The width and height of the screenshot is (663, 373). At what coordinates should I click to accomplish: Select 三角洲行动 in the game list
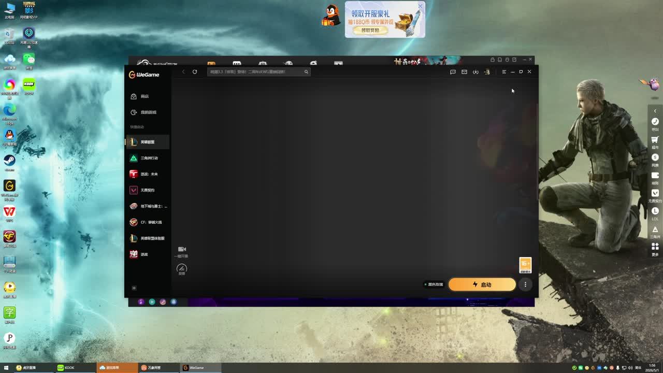click(x=148, y=158)
